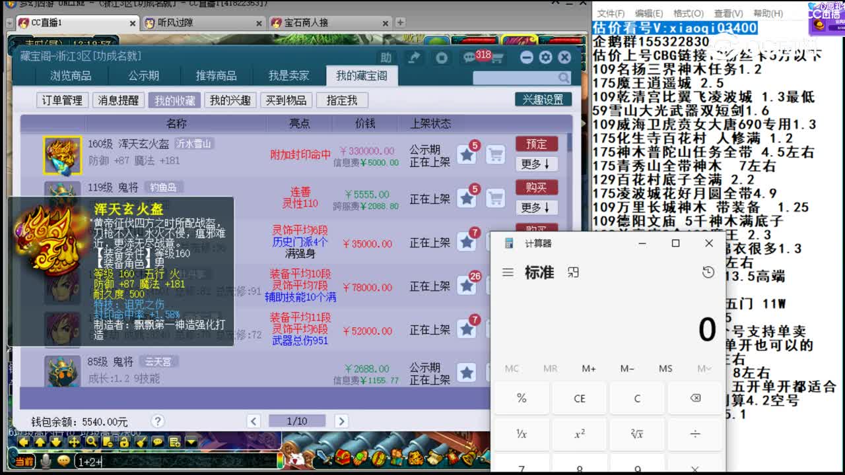Screen dimensions: 845x475
Task: Toggle favorite star on 浑天玄火盔 row
Action: 467,155
